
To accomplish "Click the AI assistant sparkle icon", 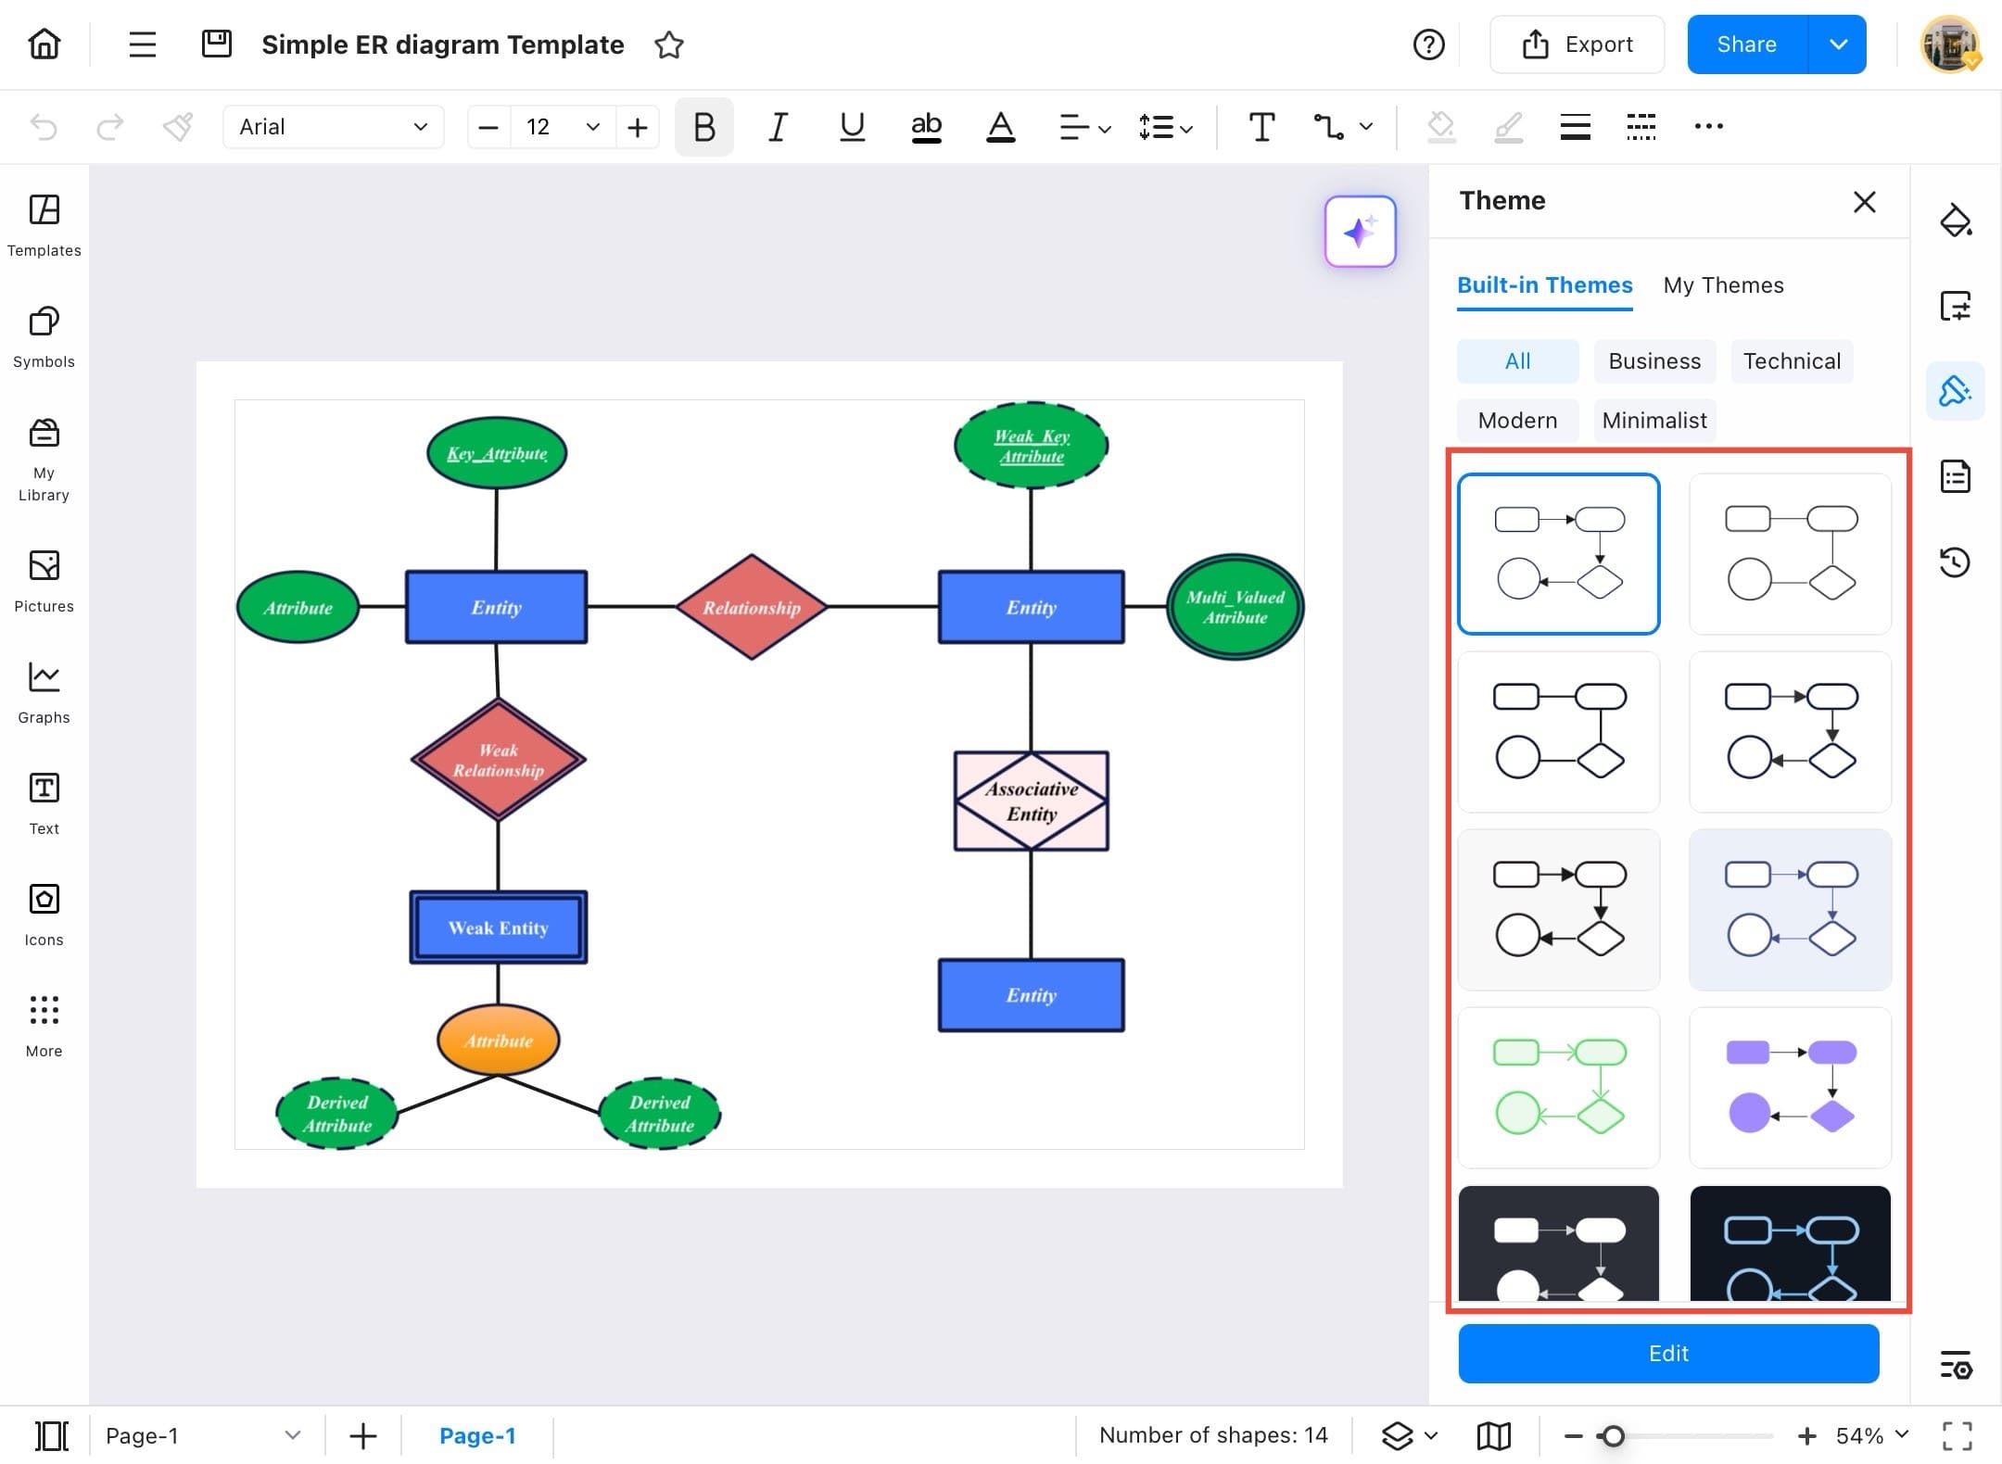I will [x=1359, y=232].
